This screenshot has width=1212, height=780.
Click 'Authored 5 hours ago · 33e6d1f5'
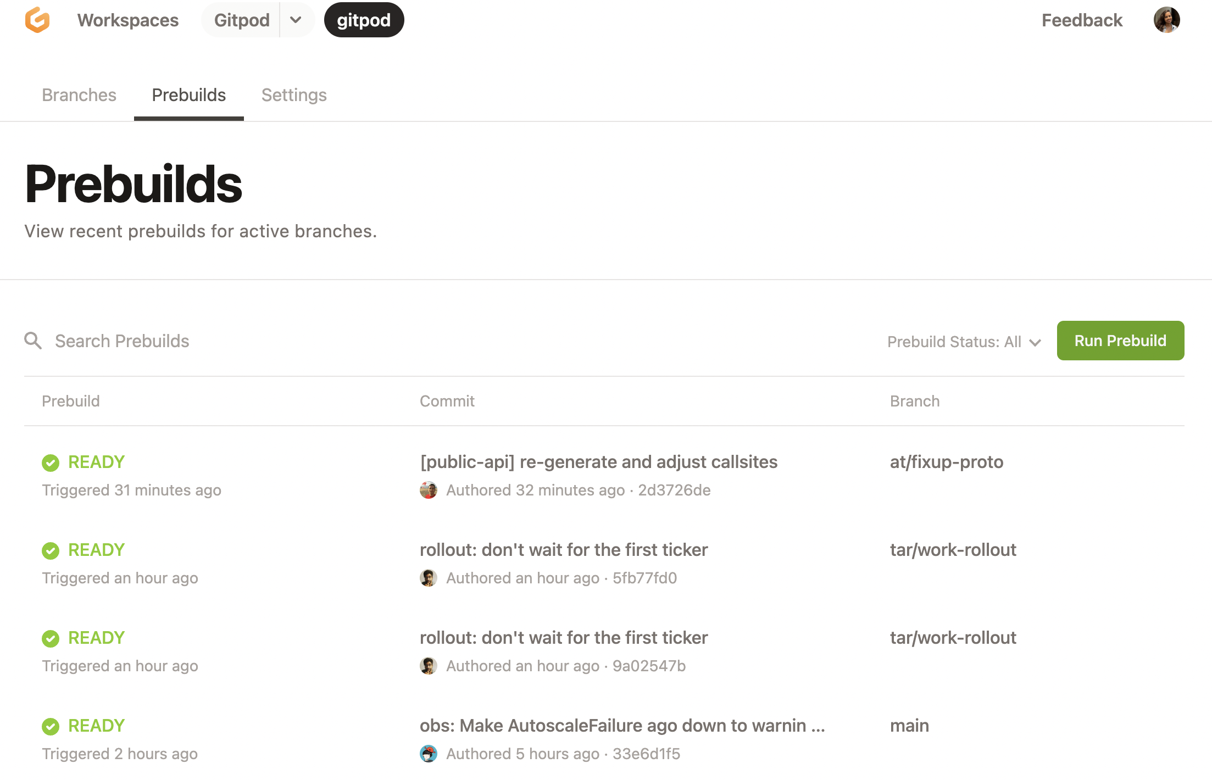pyautogui.click(x=563, y=754)
